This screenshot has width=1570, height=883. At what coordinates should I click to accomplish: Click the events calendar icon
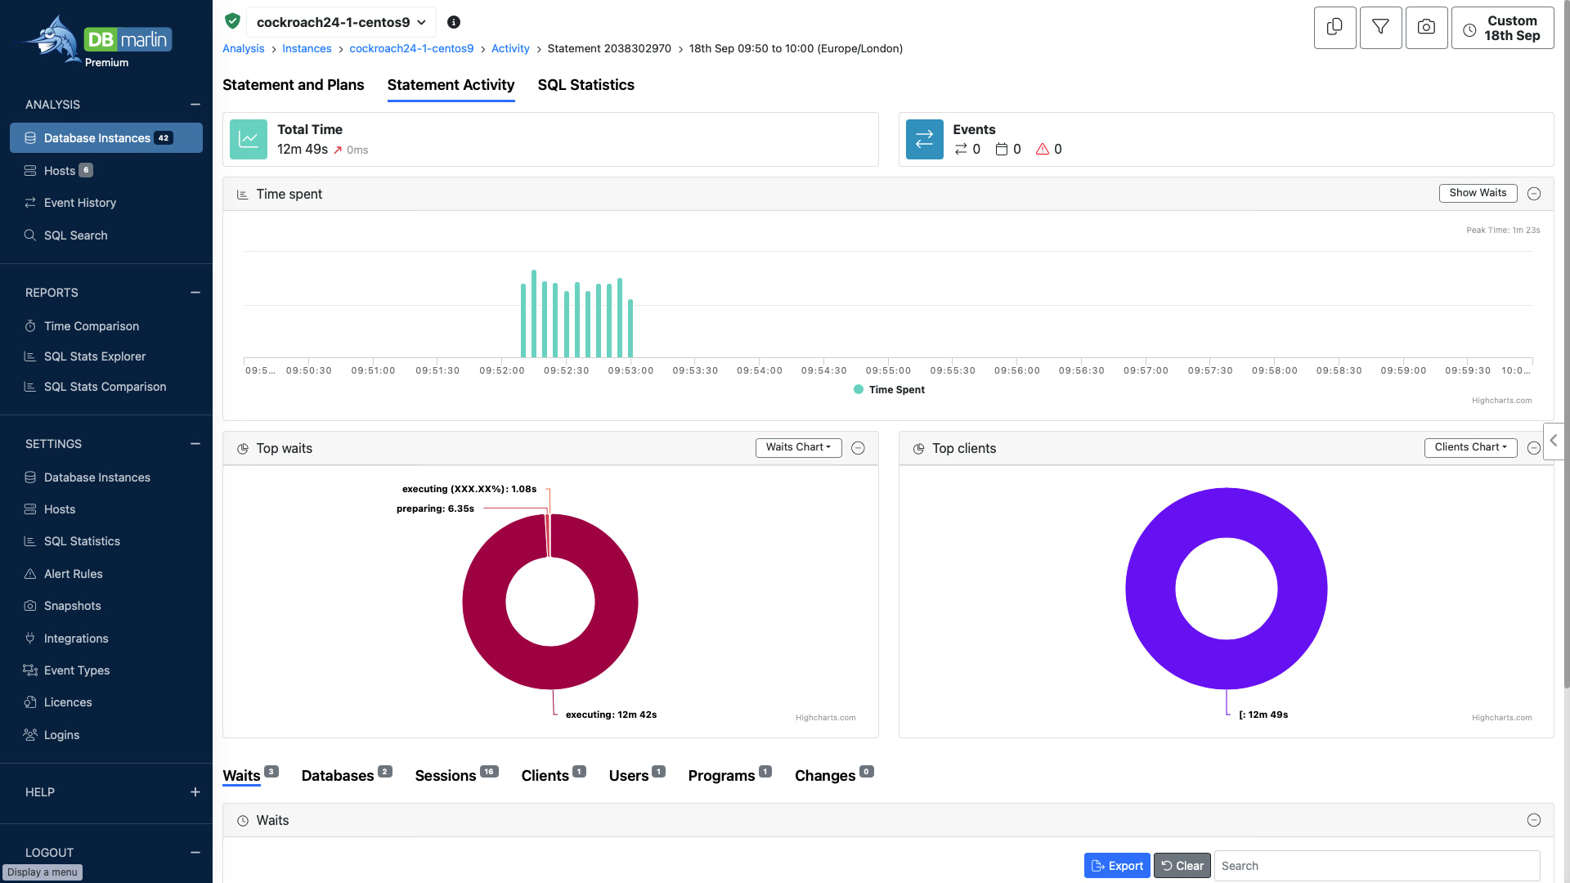[1001, 149]
